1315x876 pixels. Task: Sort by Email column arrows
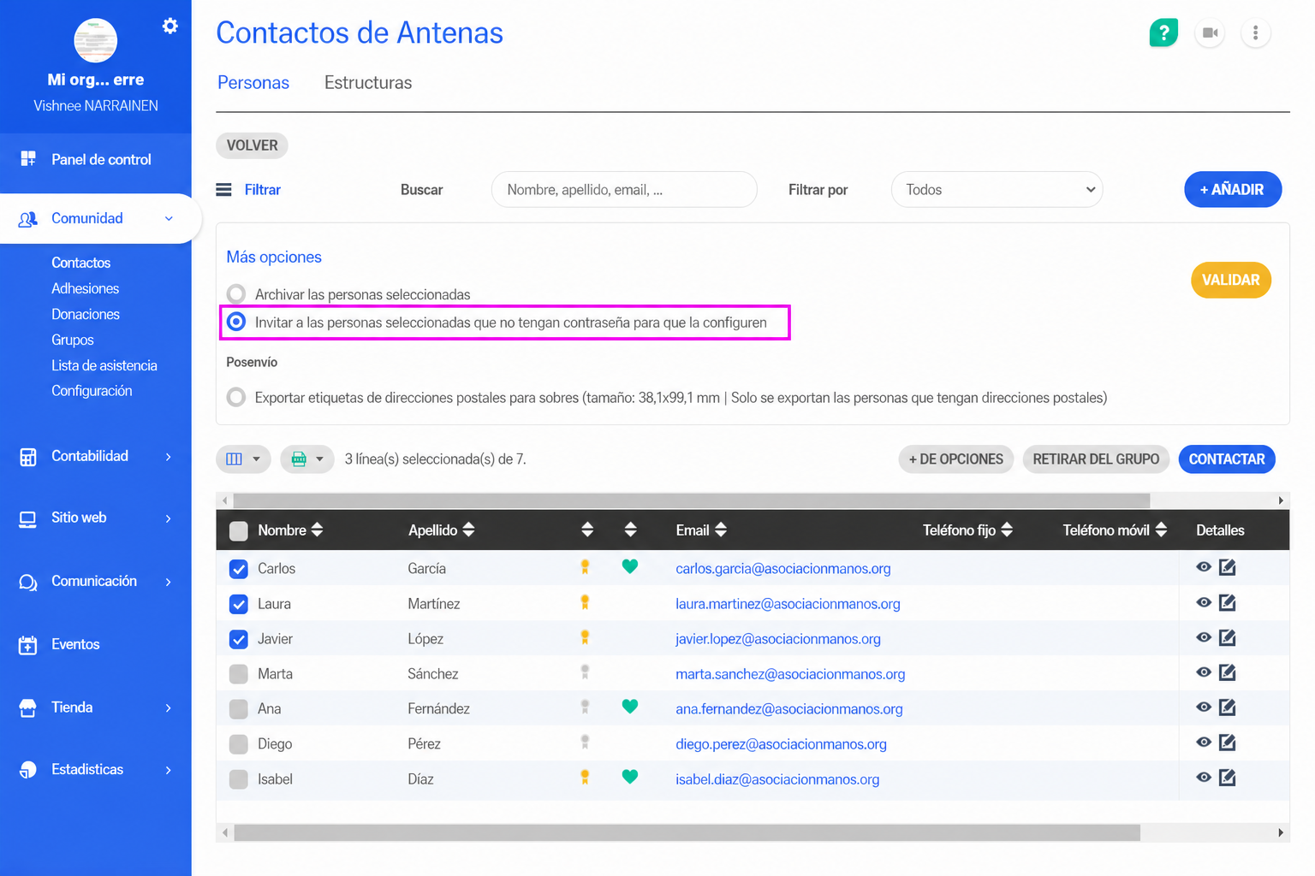click(x=721, y=530)
